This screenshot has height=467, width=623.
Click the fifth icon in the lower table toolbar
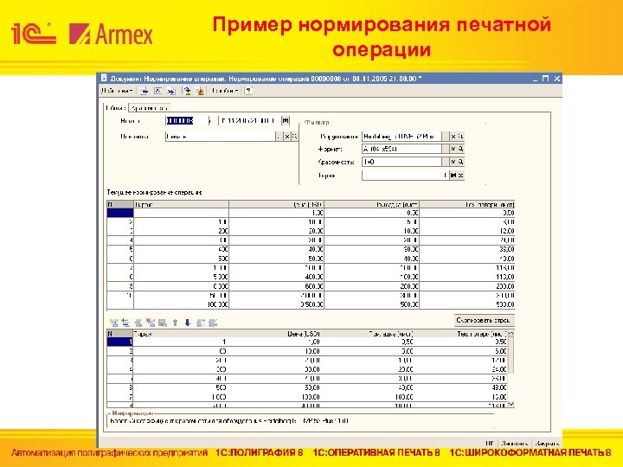[x=163, y=323]
